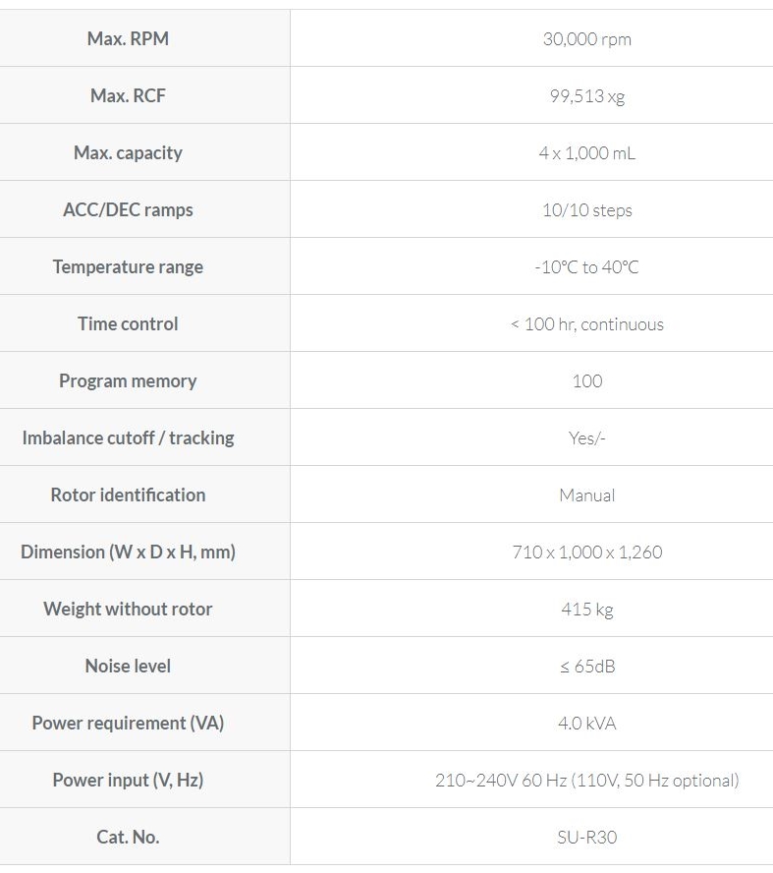Image resolution: width=773 pixels, height=873 pixels.
Task: Select the Manual rotor identification value
Action: click(586, 495)
